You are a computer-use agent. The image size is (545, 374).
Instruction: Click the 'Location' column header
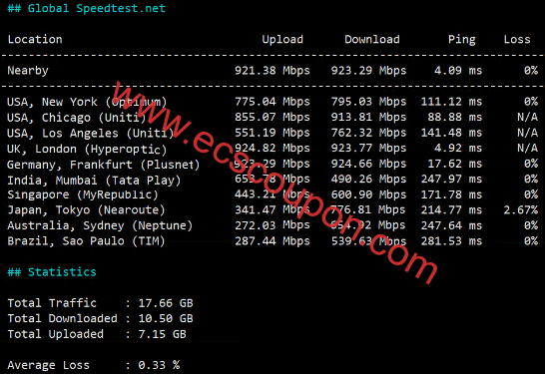[35, 40]
